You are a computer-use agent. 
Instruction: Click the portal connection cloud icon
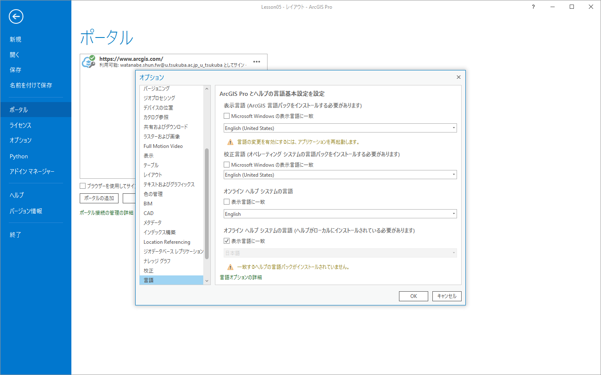(88, 62)
